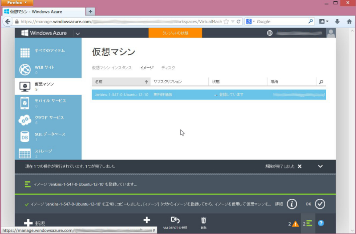Collapse notification panel chevron
The height and width of the screenshot is (234, 356).
coord(320,166)
